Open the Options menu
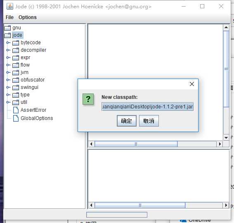Image resolution: width=234 pixels, height=223 pixels. tap(28, 17)
